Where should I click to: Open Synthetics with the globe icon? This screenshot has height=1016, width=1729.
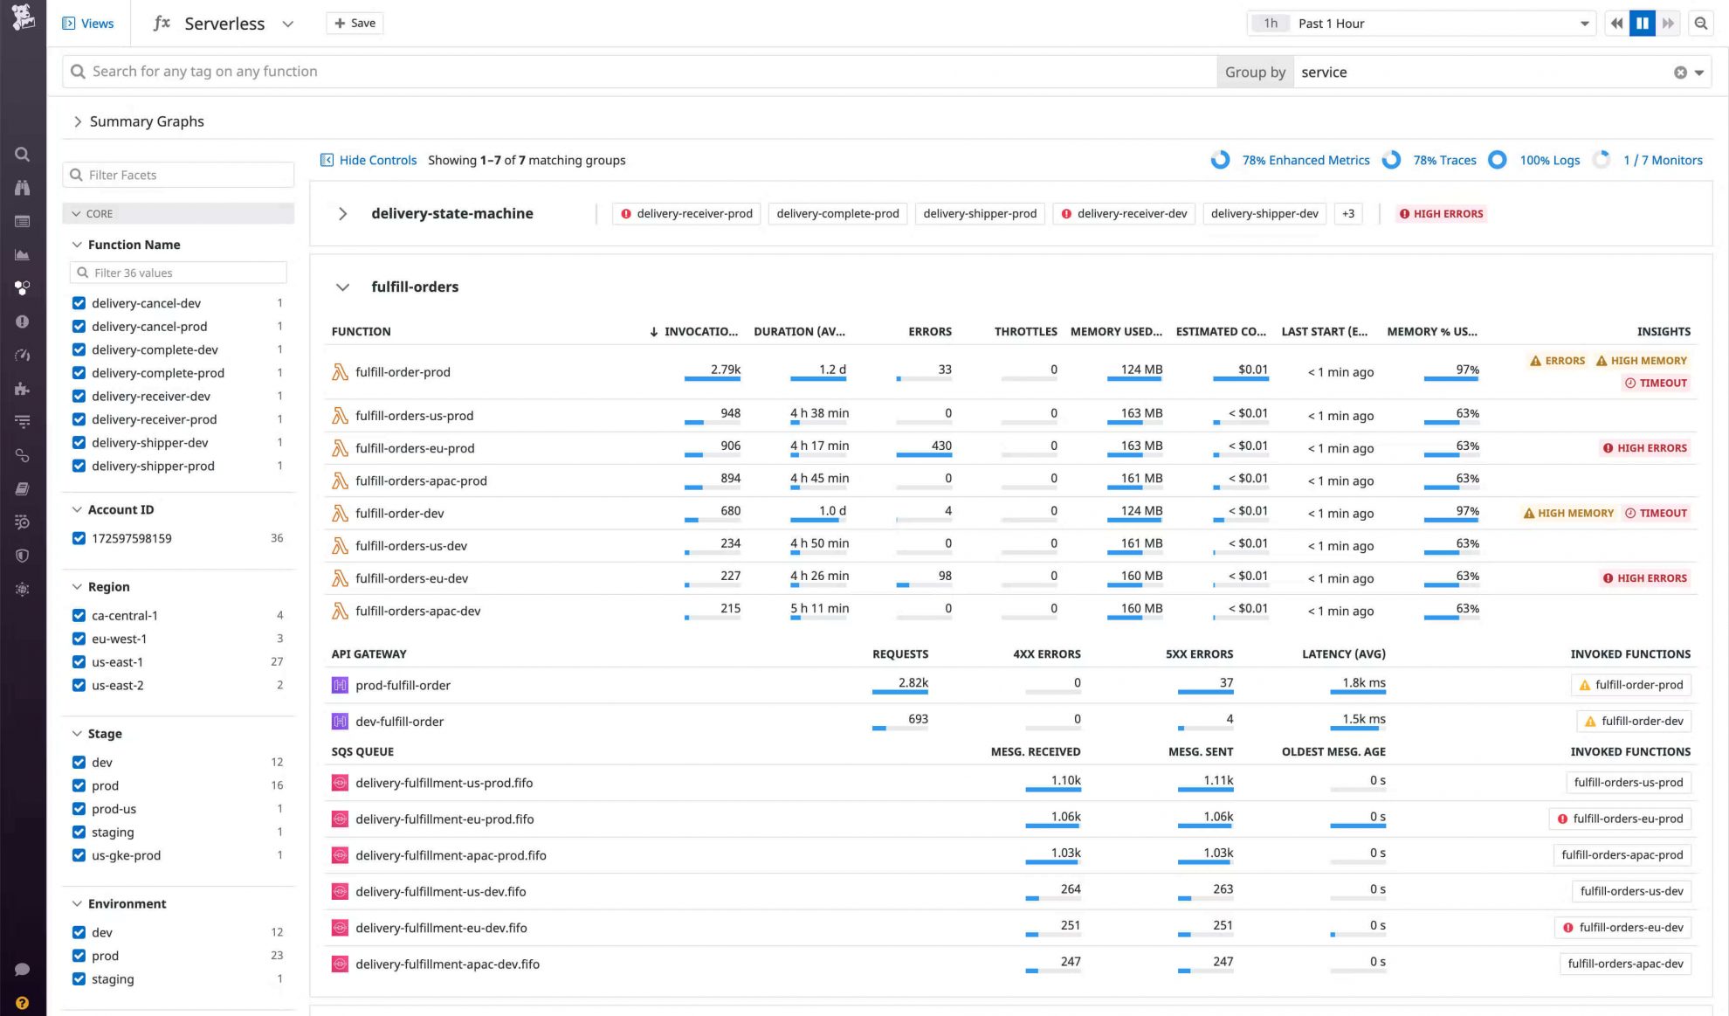click(22, 590)
